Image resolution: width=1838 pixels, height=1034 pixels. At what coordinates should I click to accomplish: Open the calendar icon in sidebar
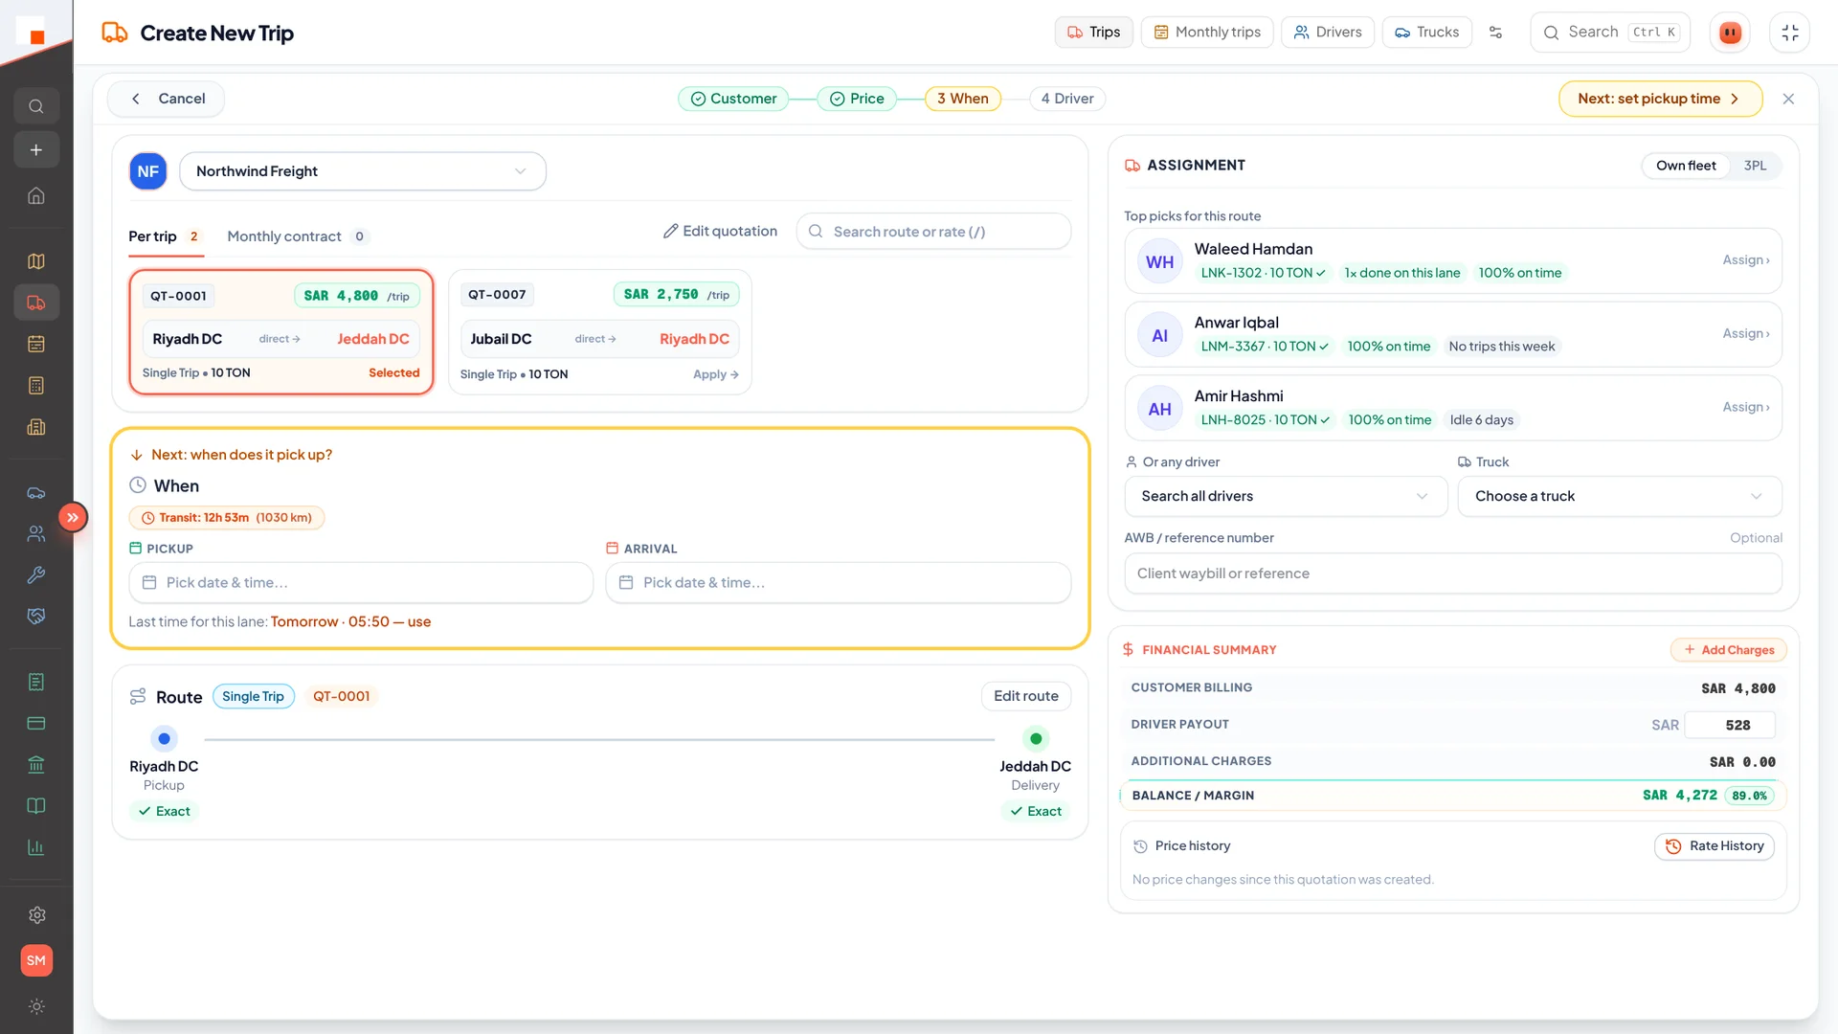pyautogui.click(x=36, y=344)
